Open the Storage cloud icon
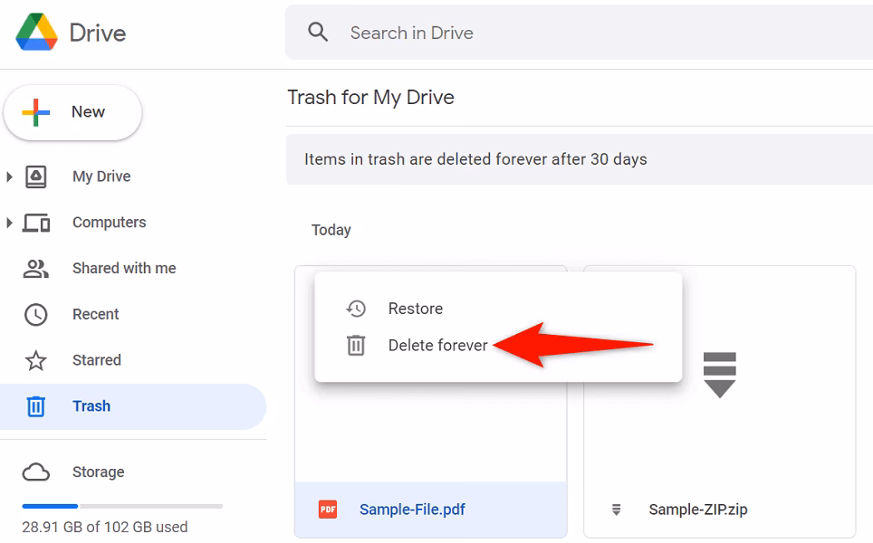The height and width of the screenshot is (543, 873). point(34,472)
